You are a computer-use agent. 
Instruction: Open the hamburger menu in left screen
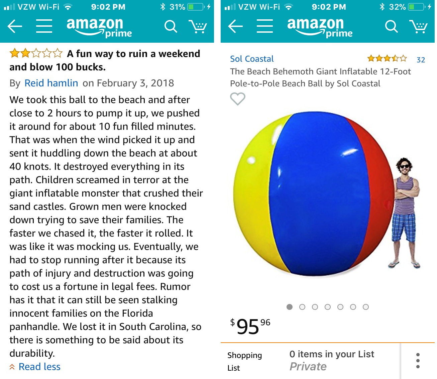(44, 26)
